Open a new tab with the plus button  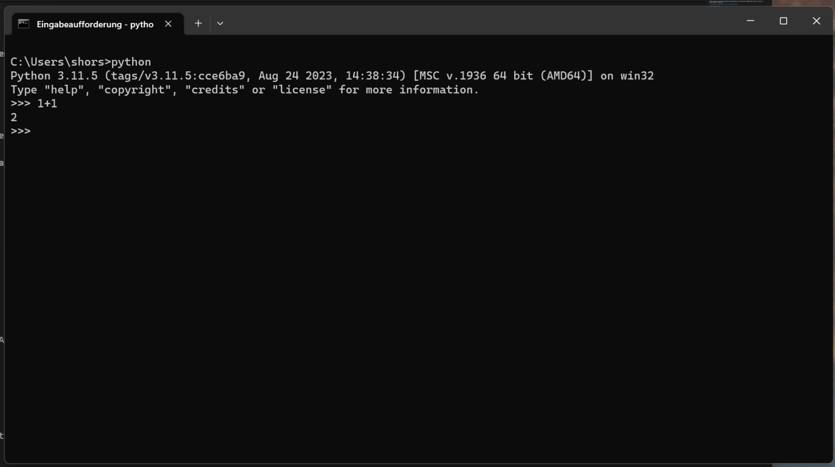coord(198,23)
